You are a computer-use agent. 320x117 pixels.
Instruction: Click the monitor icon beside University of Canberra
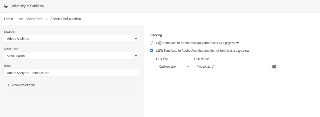6,6
